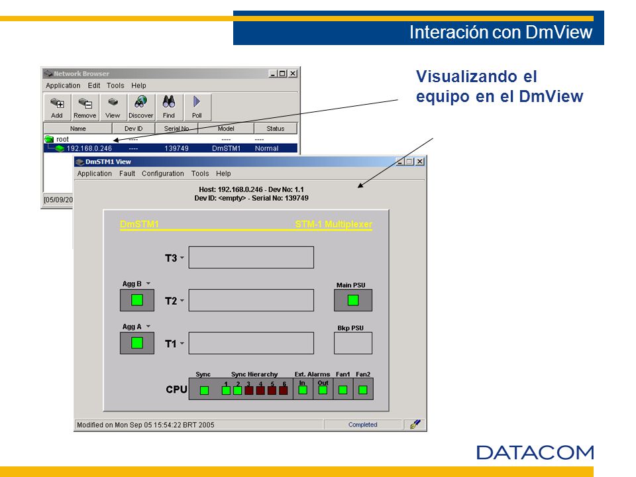Click the Dev ID: <empty> Serial No line
Screen dimensions: 636x477
click(251, 198)
